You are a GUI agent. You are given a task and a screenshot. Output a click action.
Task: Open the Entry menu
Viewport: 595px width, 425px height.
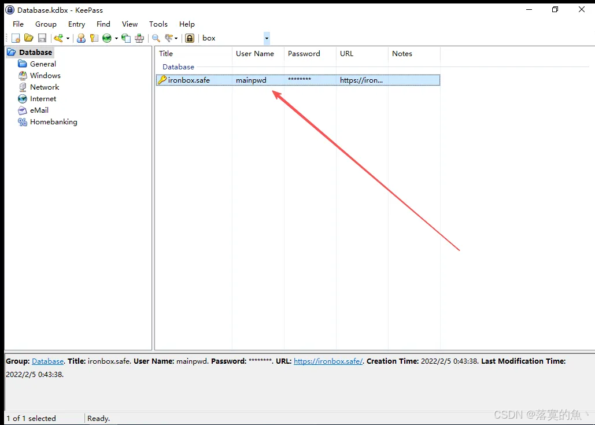(77, 24)
